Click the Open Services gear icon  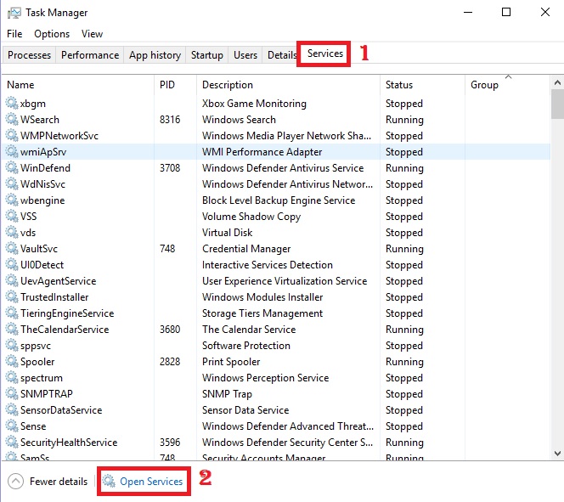pyautogui.click(x=109, y=482)
